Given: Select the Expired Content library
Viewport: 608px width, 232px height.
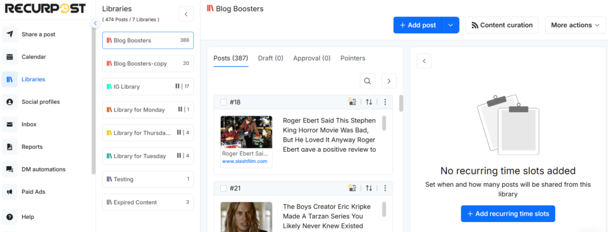Looking at the screenshot, I should click(148, 202).
